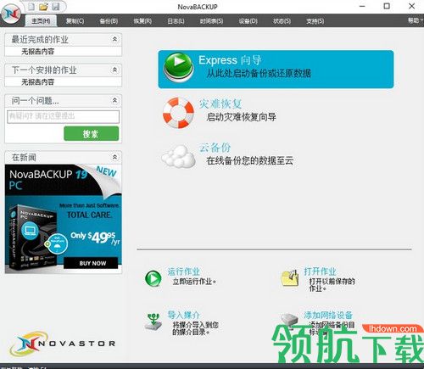The height and width of the screenshot is (369, 424).
Task: Click the 最近完成的作业 panel header
Action: (63, 39)
